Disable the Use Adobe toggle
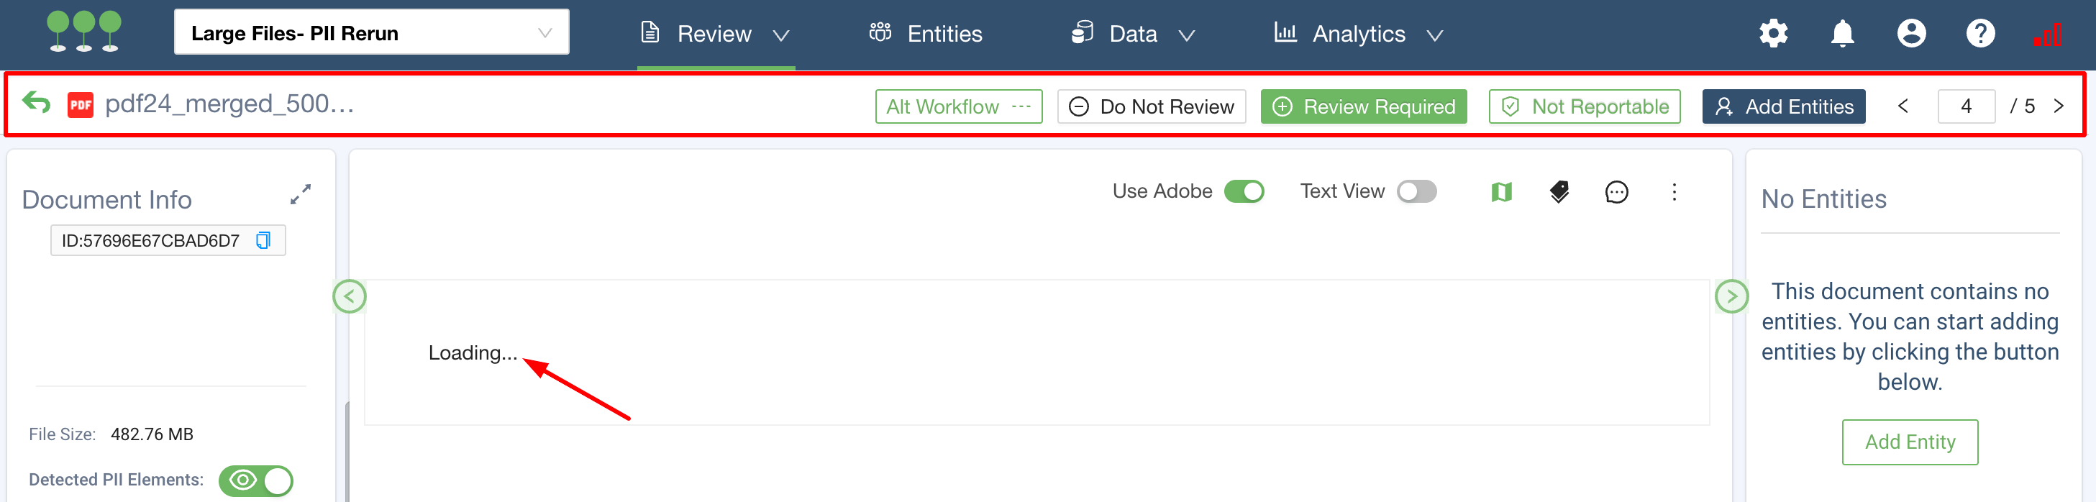The width and height of the screenshot is (2096, 502). 1243,191
